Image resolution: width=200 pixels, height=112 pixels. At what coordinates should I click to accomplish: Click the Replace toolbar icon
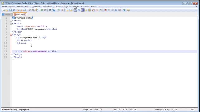click(x=54, y=10)
